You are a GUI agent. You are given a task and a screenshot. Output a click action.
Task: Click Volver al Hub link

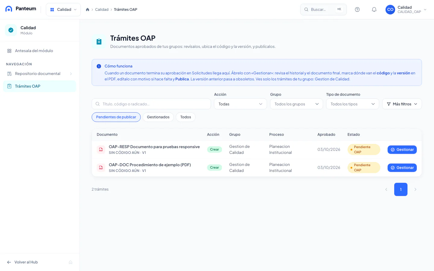tap(23, 262)
